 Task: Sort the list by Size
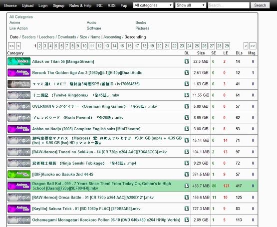coord(83,37)
